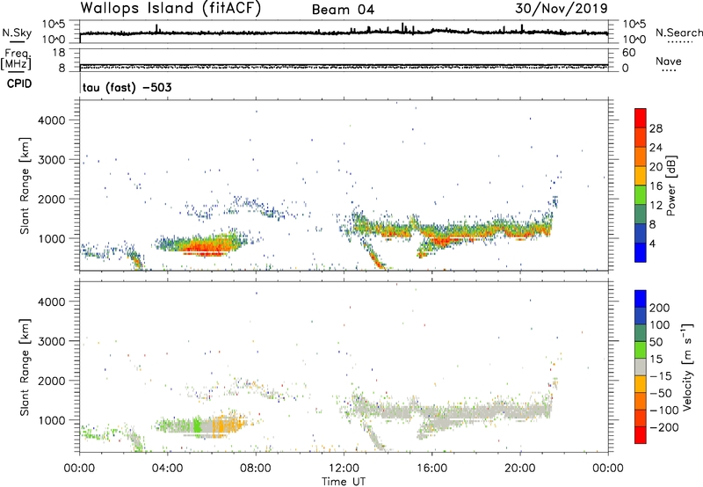Screen dimensions: 703x487
Task: Pick the light green 12–16 dB Power swatch
Action: click(x=641, y=194)
